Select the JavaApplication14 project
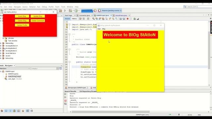This screenshot has height=119, width=212. [x=12, y=46]
